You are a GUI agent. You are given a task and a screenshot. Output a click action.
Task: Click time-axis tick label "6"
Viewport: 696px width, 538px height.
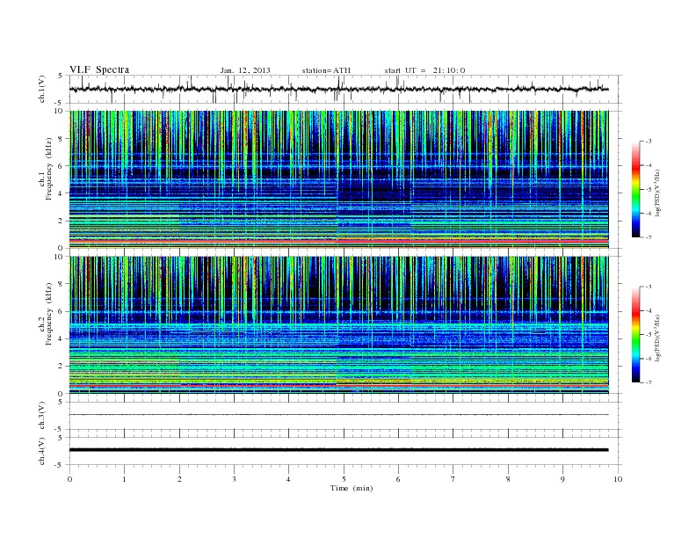tap(398, 479)
